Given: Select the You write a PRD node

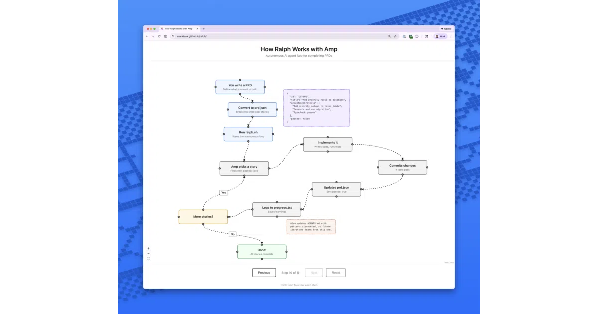Looking at the screenshot, I should point(240,87).
